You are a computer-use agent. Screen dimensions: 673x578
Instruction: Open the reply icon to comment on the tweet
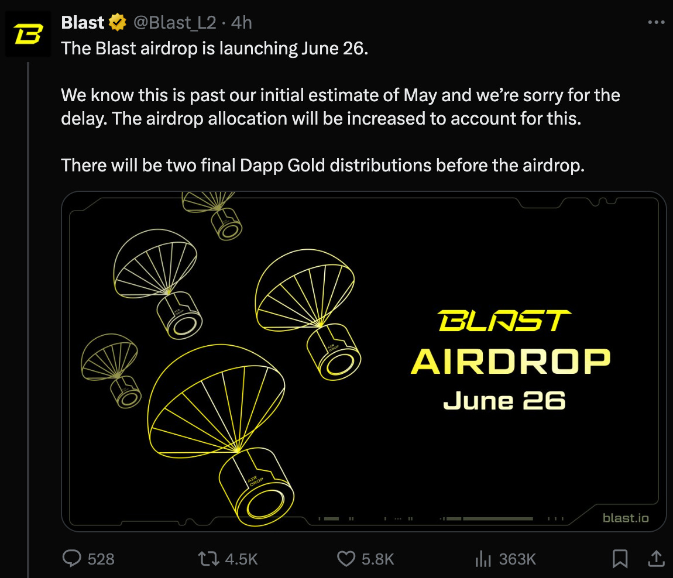coord(71,559)
